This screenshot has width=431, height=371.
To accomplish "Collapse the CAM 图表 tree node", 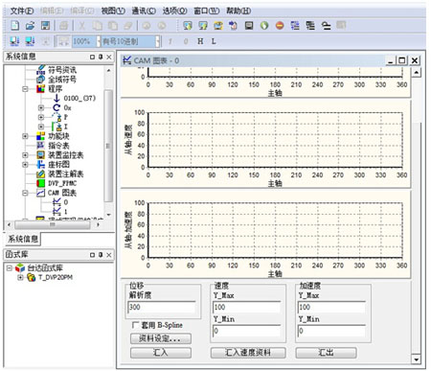I will [25, 193].
